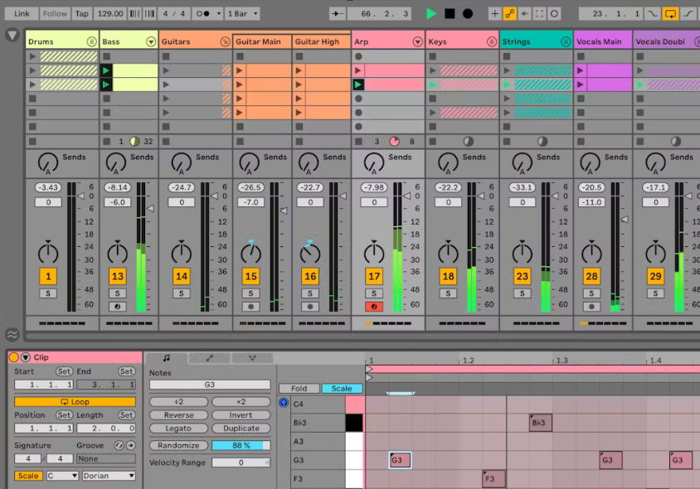The image size is (700, 489).
Task: Click the round Arrangement Record button
Action: click(468, 14)
